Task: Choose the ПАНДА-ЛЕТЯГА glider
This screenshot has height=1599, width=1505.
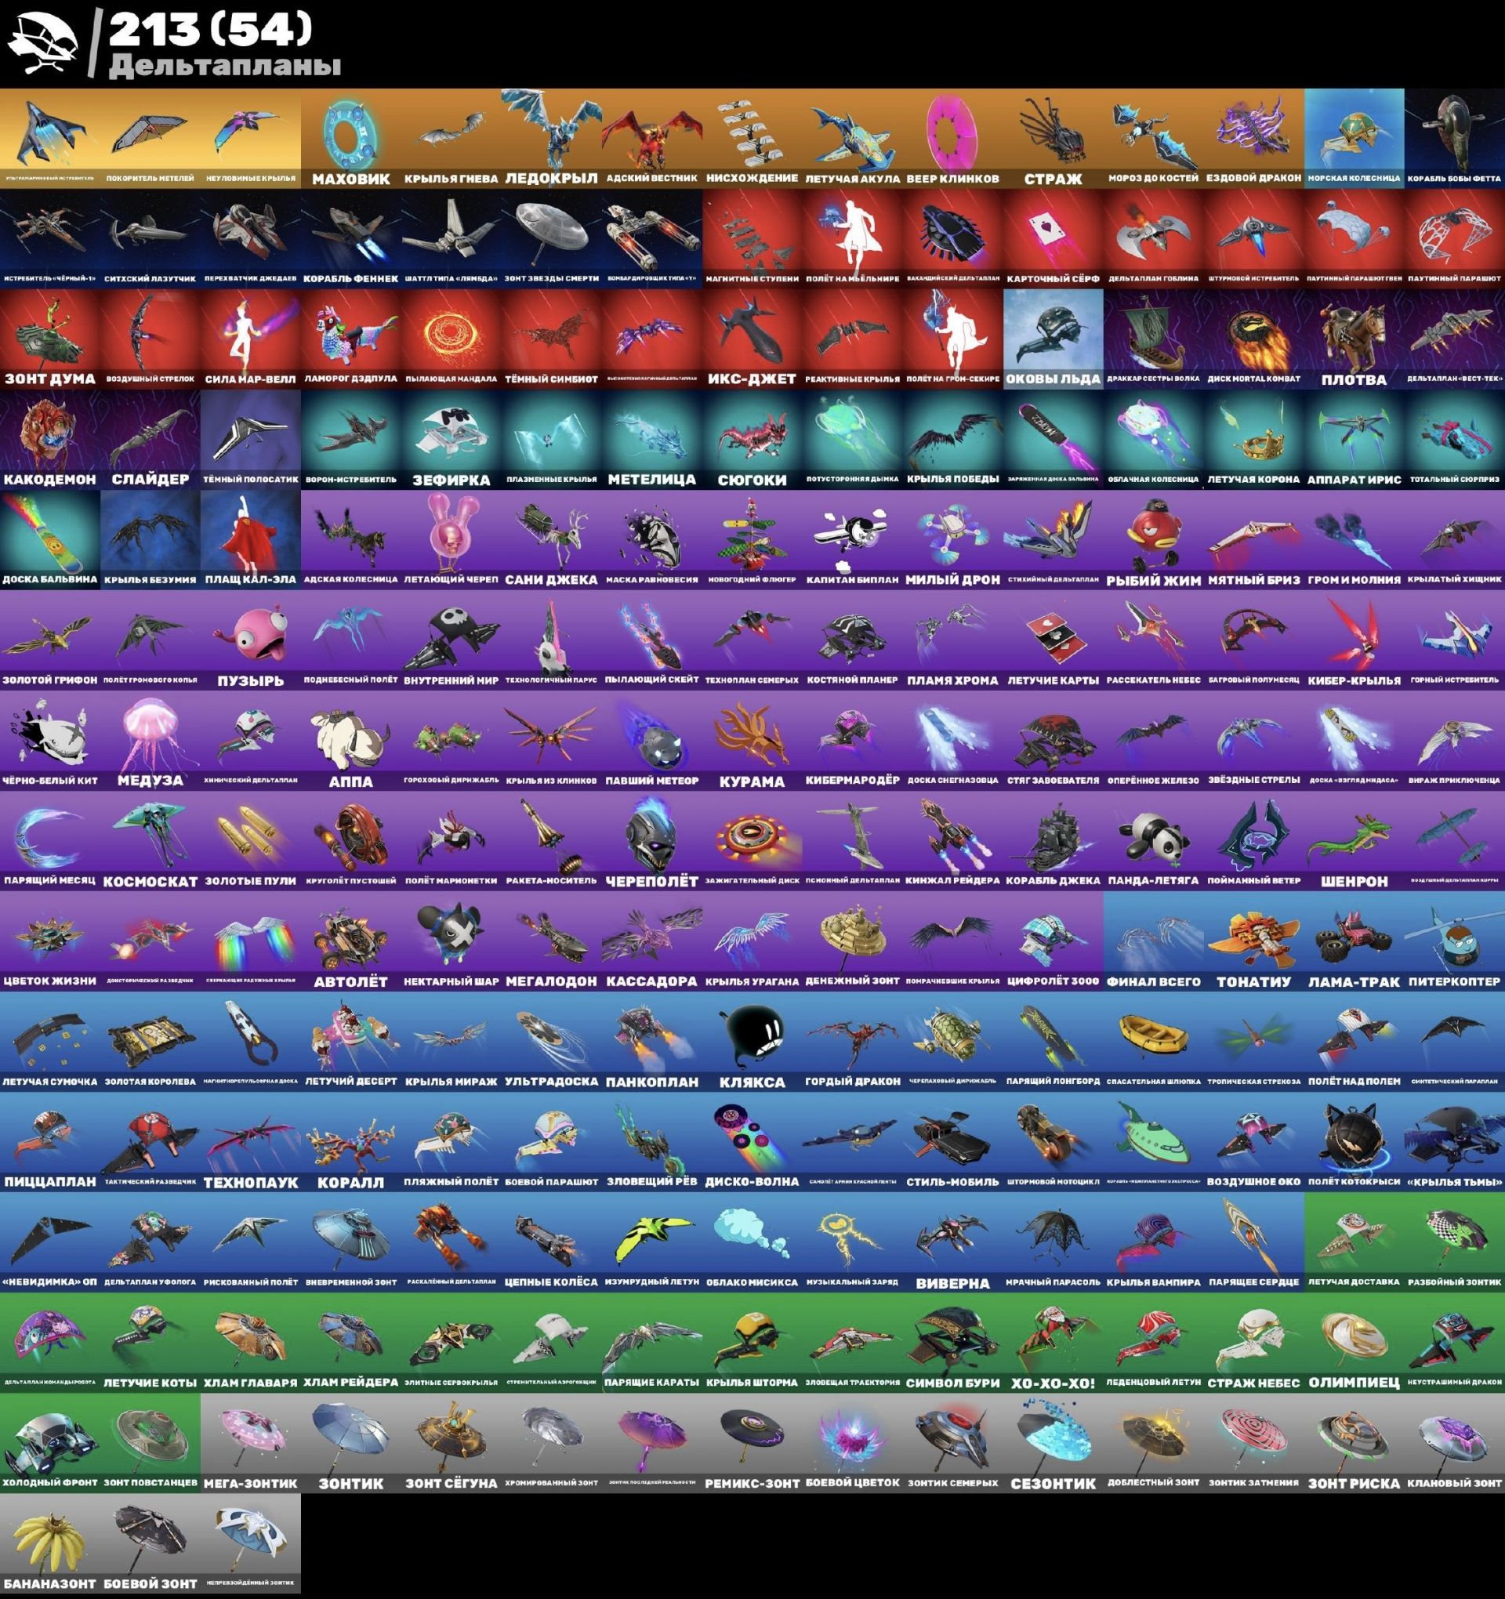Action: coord(1153,840)
